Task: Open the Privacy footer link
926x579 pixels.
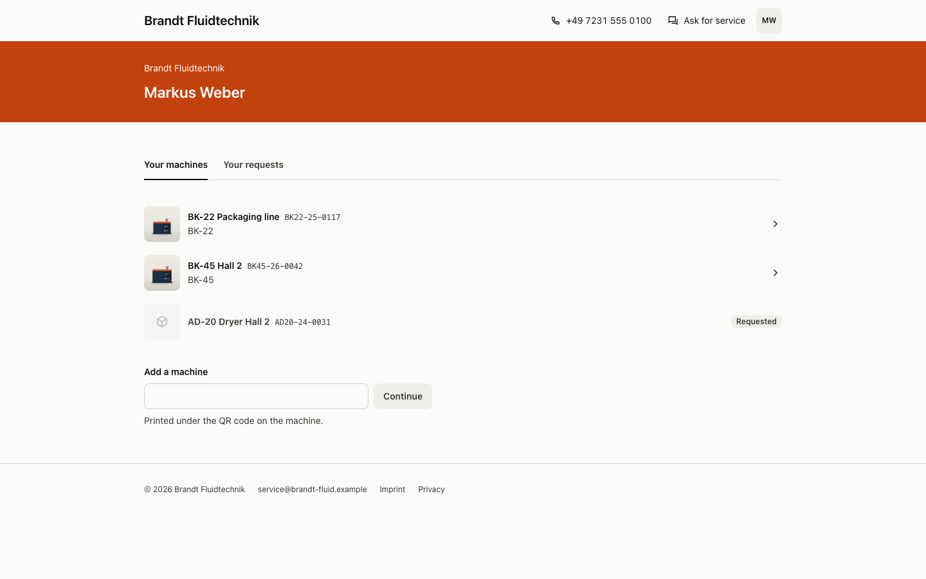Action: tap(431, 490)
